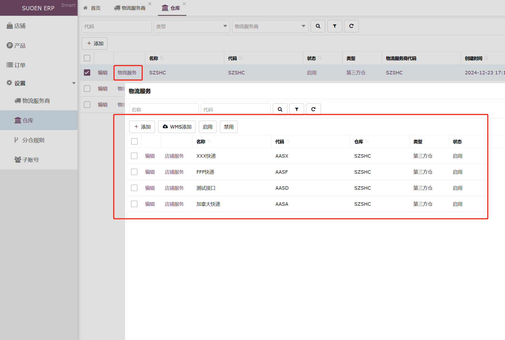Click the filter funnel icon in 物流服务 panel
The image size is (505, 340).
pyautogui.click(x=297, y=109)
